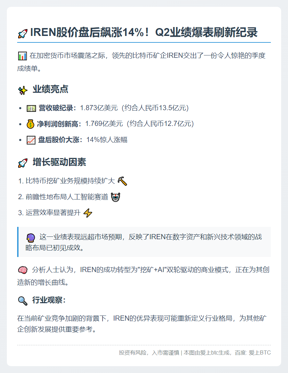Screen dimensions: 288x373
Task: Click the brain emoji before 分析人士认为
Action: (x=23, y=270)
